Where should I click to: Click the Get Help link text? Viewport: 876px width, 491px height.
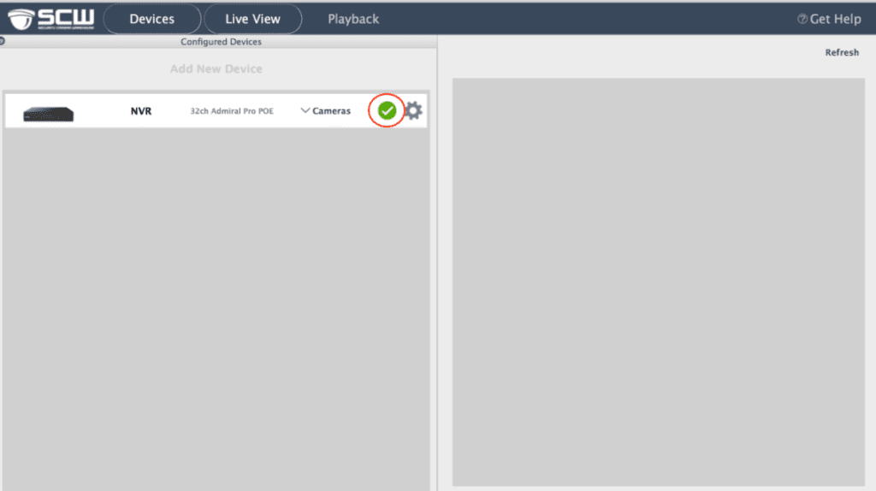coord(835,19)
